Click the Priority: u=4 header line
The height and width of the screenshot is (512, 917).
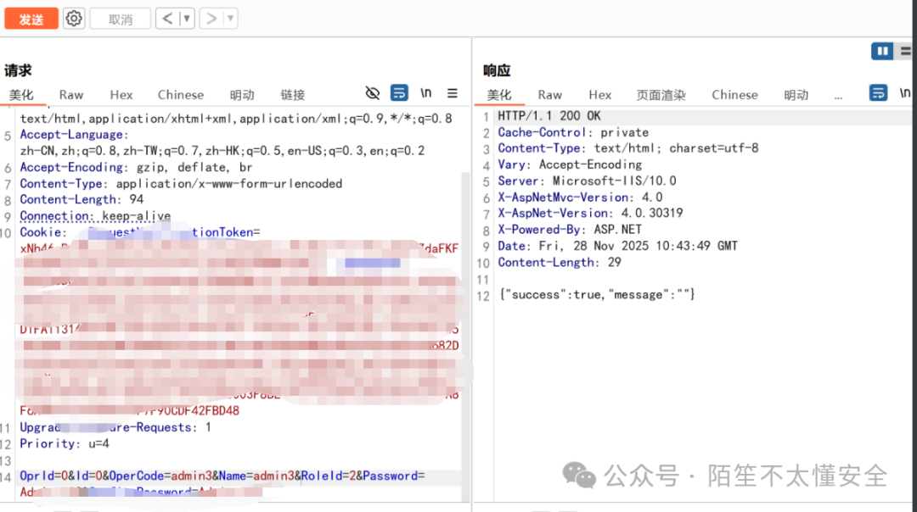click(65, 443)
